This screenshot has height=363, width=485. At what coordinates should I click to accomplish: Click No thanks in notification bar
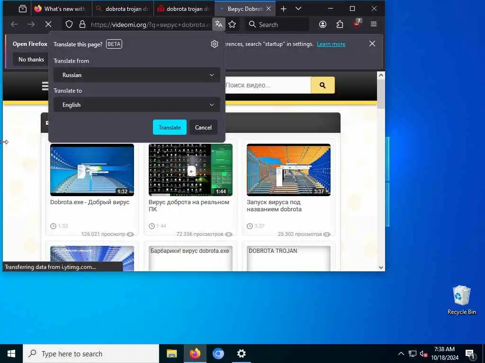31,59
